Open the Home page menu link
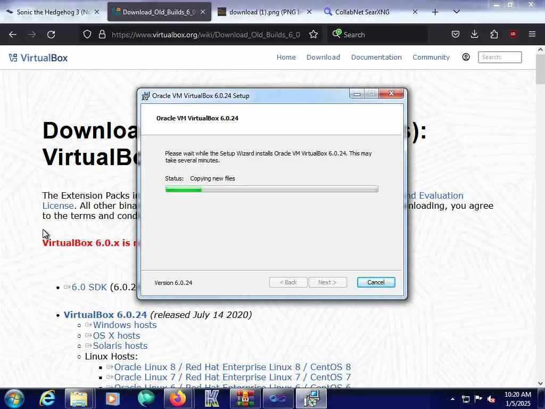The height and width of the screenshot is (409, 545). [286, 58]
